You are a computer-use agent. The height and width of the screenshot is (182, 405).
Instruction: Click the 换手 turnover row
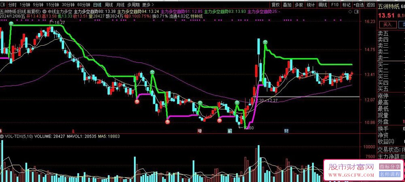click(391, 128)
